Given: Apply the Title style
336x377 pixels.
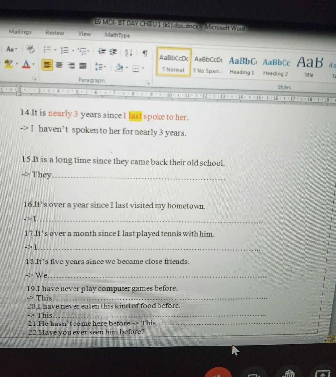Looking at the screenshot, I should 309,67.
